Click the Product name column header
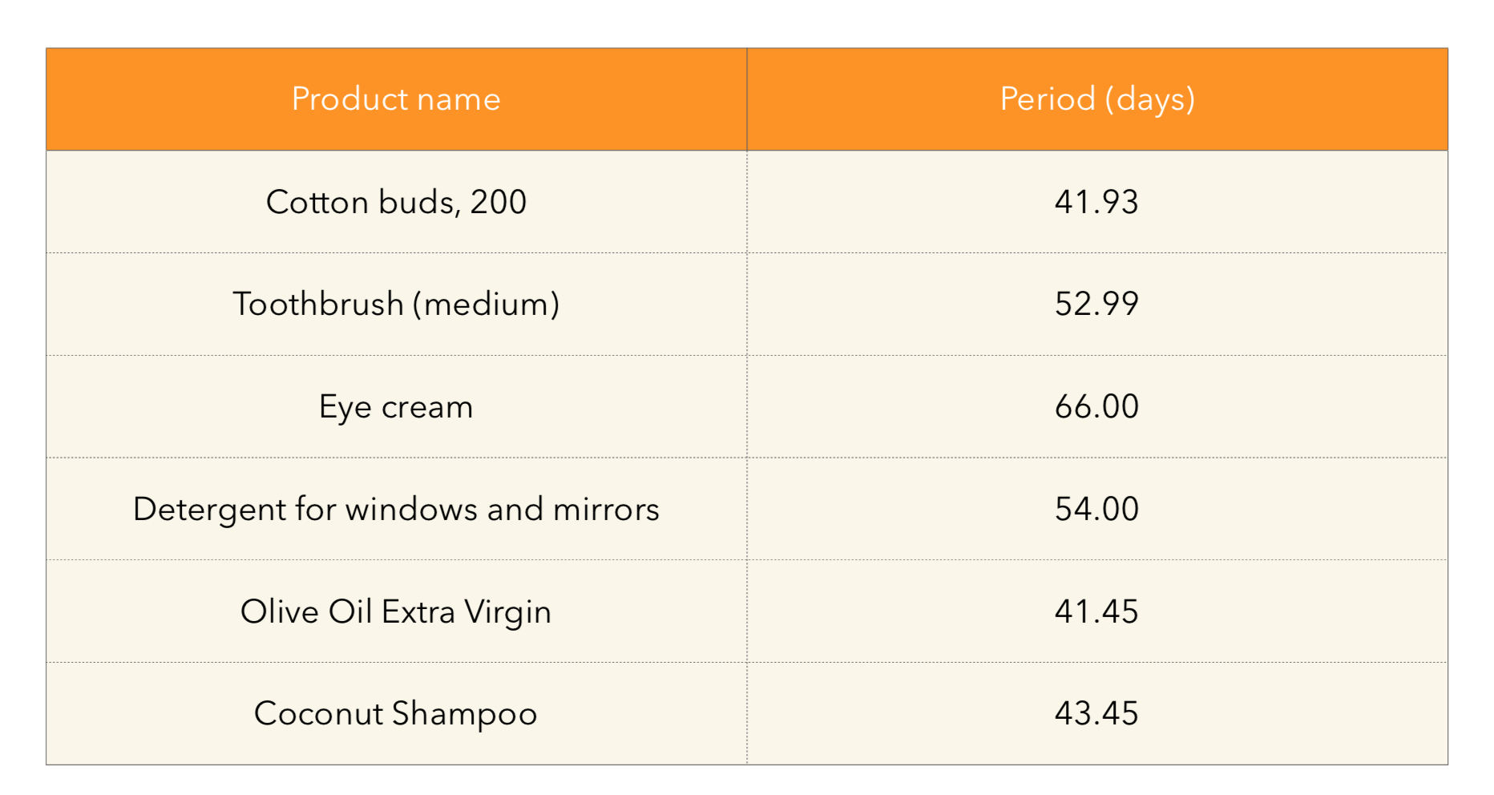This screenshot has height=795, width=1494. point(396,99)
